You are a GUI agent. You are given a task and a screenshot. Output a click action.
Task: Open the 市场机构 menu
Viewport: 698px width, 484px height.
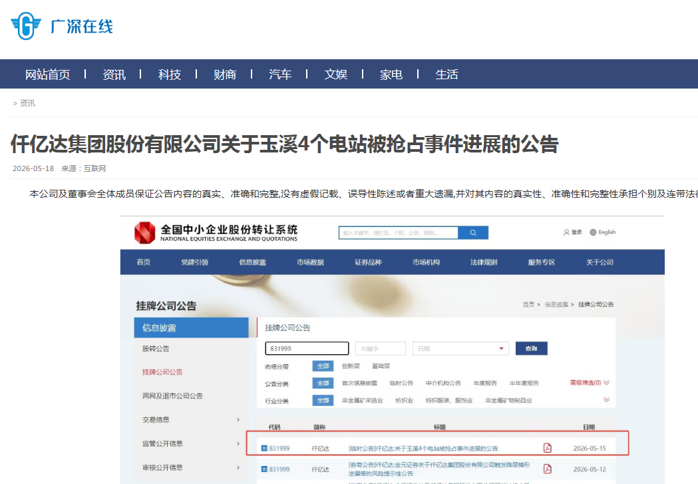click(426, 262)
